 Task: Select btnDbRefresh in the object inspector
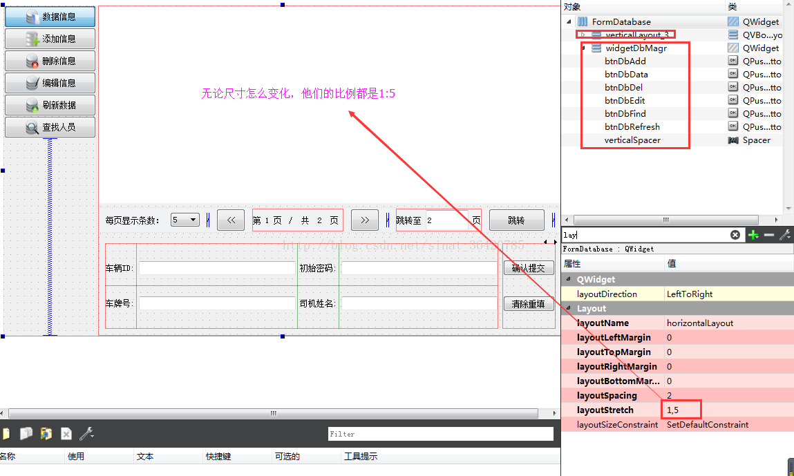pyautogui.click(x=630, y=126)
